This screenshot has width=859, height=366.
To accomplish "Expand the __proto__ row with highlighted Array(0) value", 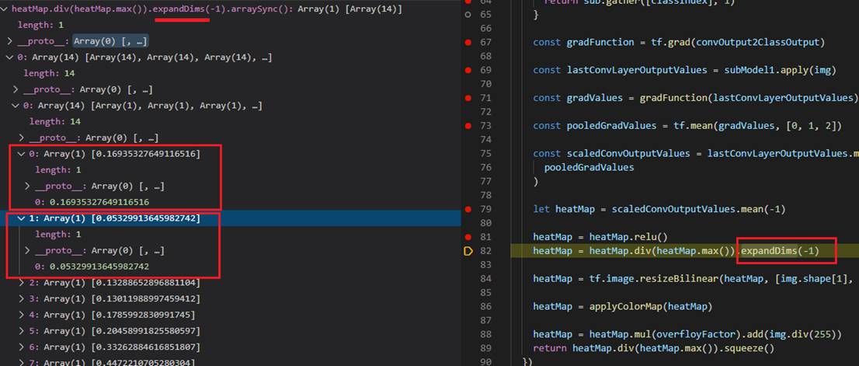I will point(9,41).
